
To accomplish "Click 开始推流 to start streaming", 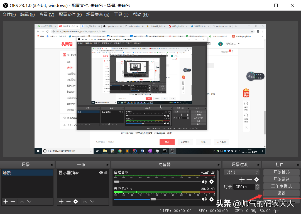I will pyautogui.click(x=282, y=172).
